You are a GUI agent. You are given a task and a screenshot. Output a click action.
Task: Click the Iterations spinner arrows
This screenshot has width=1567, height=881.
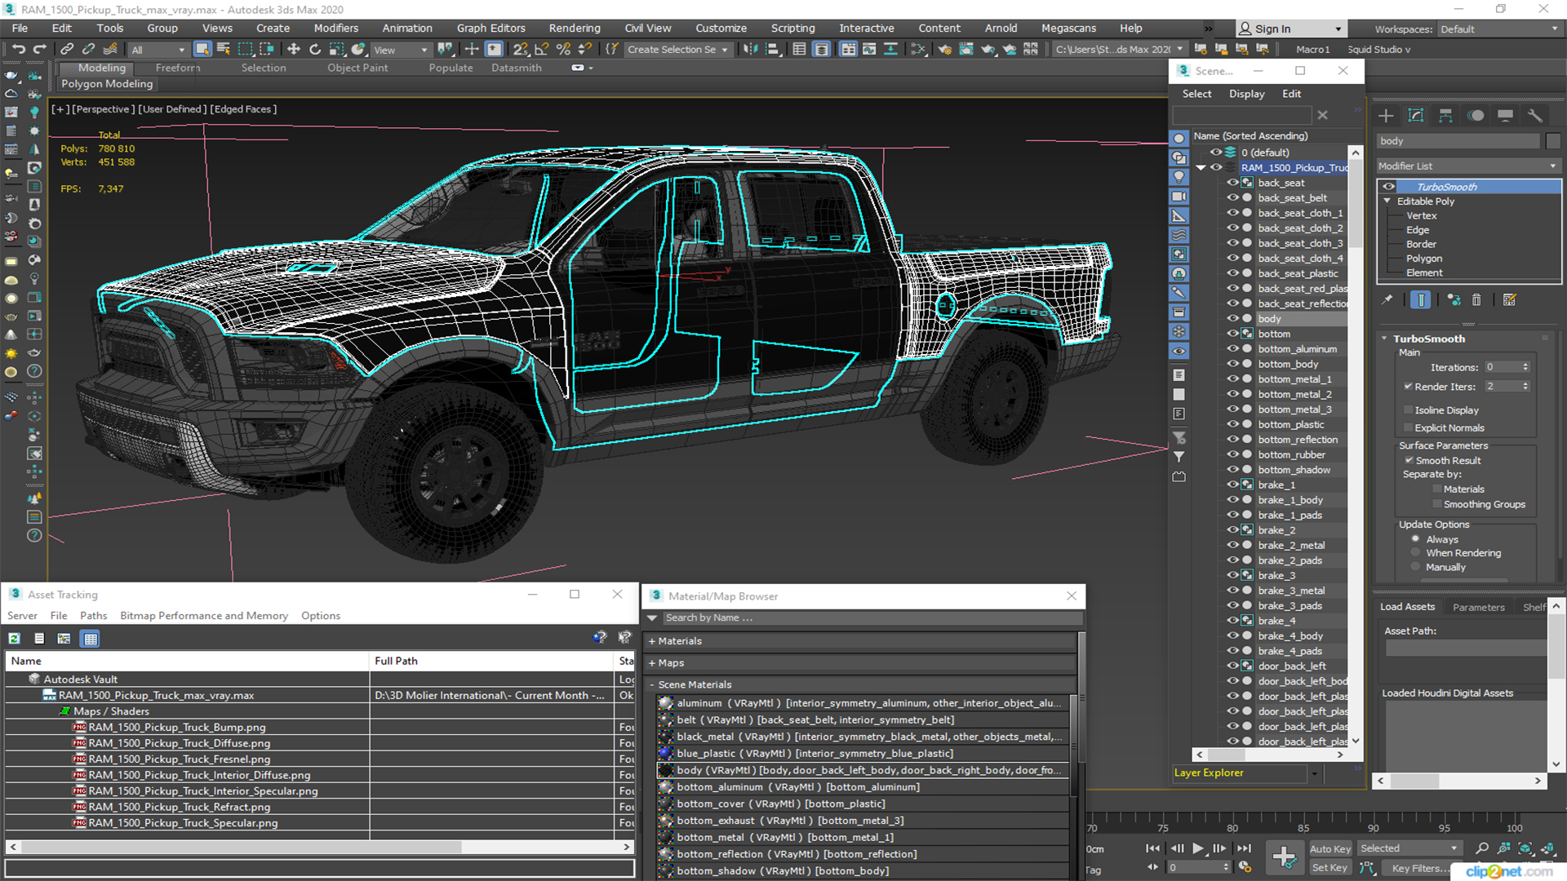tap(1525, 367)
